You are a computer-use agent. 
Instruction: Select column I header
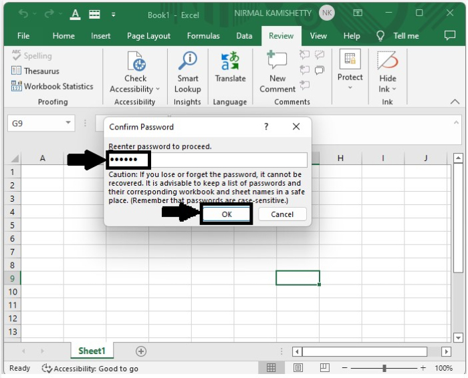(383, 158)
